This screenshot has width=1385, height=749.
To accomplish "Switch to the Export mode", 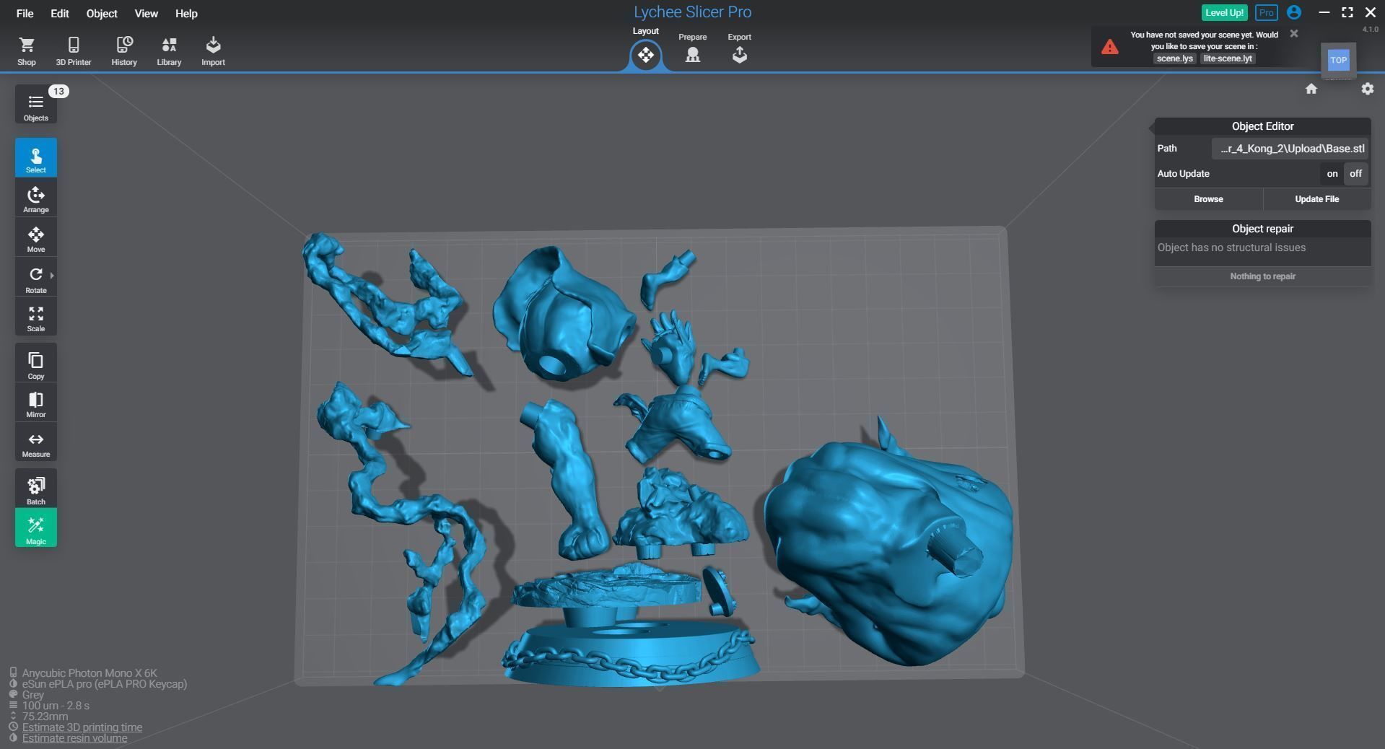I will pyautogui.click(x=739, y=48).
